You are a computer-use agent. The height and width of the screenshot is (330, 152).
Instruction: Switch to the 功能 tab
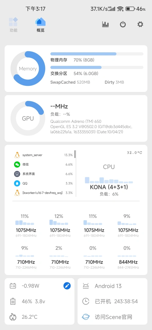click(13, 25)
